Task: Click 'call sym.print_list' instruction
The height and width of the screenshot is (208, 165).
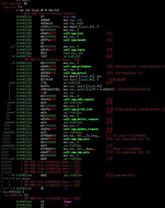Action: click(x=78, y=109)
